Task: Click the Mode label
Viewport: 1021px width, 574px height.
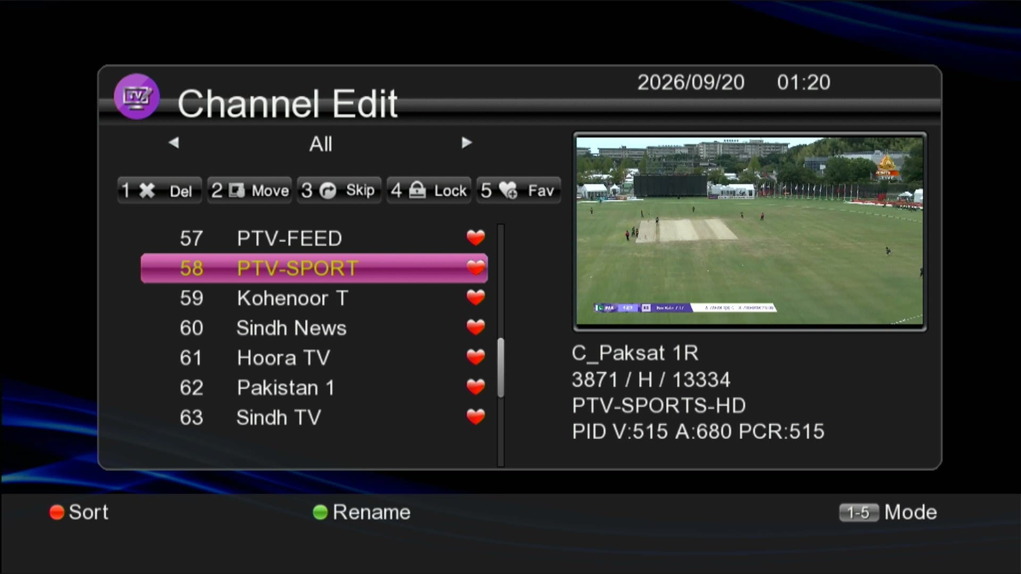Action: [910, 512]
